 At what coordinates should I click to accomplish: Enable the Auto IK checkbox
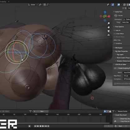pyautogui.click(x=114, y=30)
